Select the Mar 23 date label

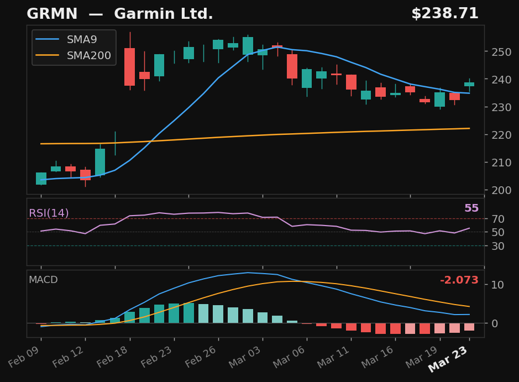pos(449,365)
